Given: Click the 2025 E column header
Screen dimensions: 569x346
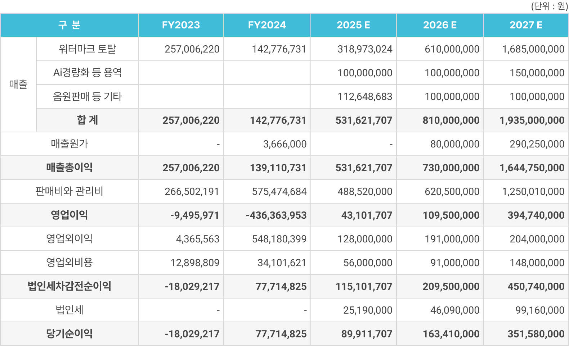Looking at the screenshot, I should pyautogui.click(x=353, y=25).
